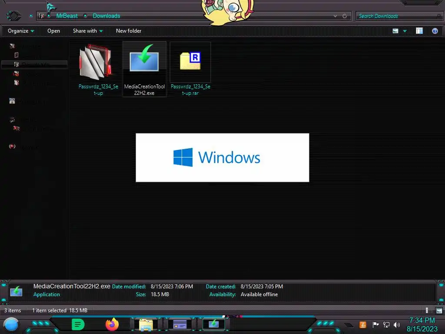Image resolution: width=445 pixels, height=334 pixels.
Task: Click the Refresh button in the address bar
Action: pos(345,16)
